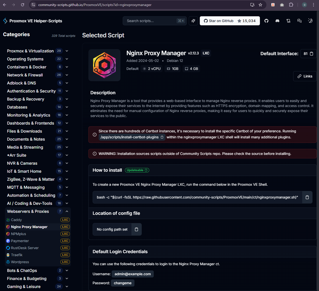Image resolution: width=319 pixels, height=291 pixels.
Task: Click the changelog scroll icon in the header
Action: [x=288, y=21]
